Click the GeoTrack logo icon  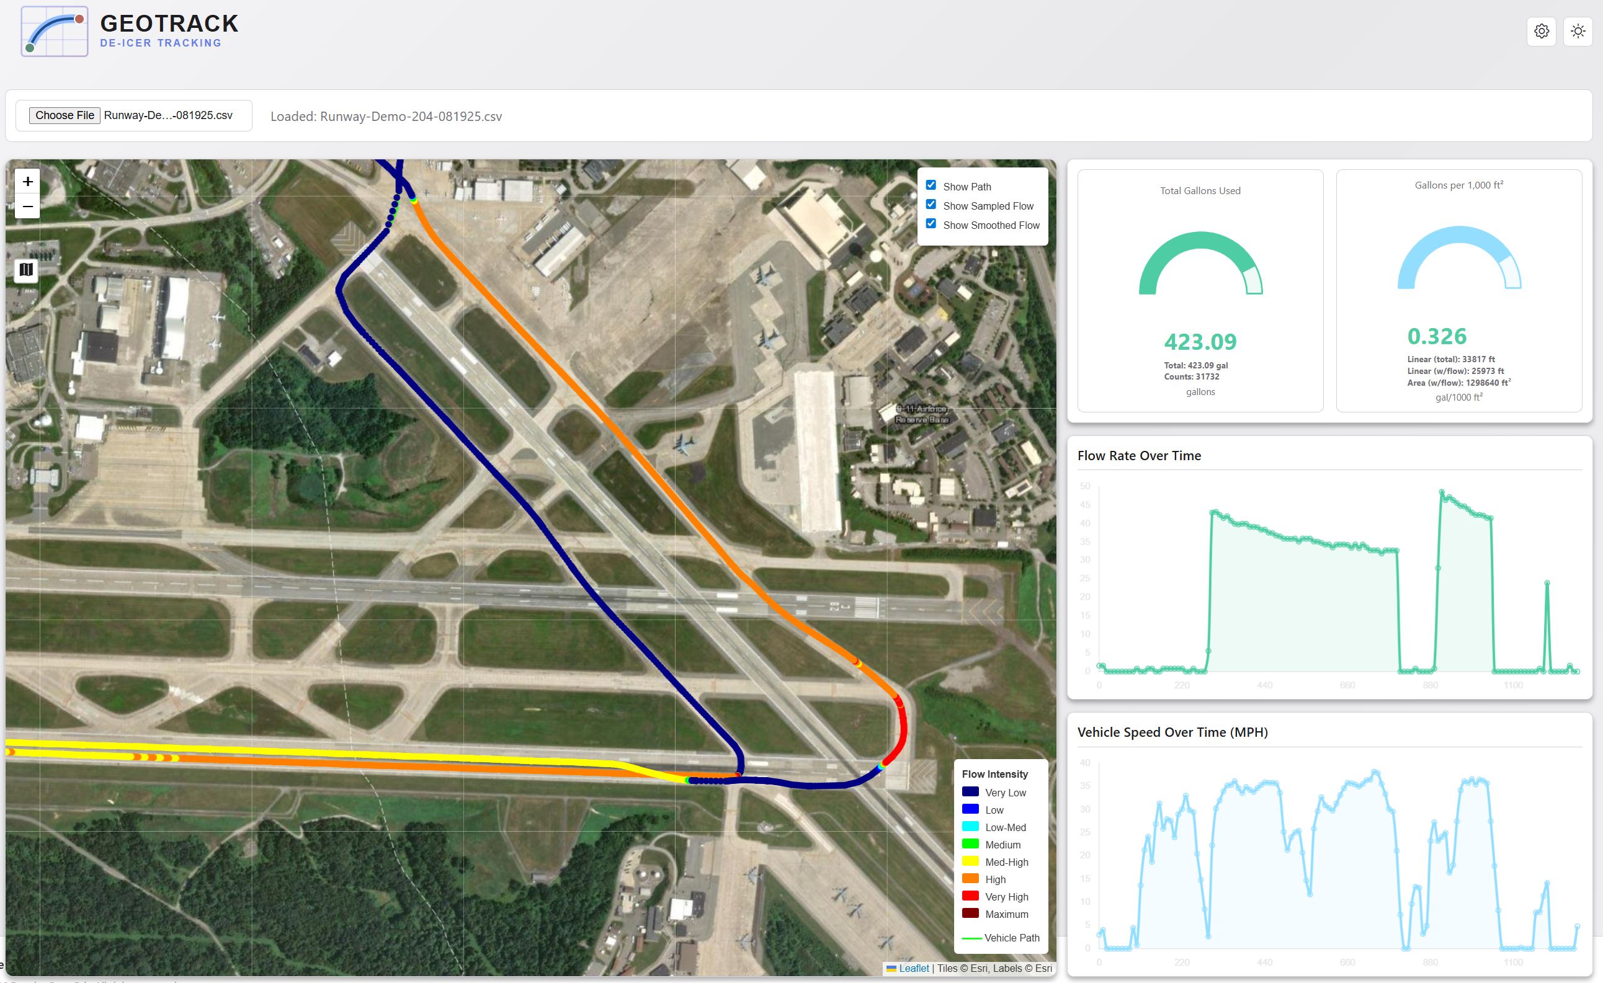(x=55, y=31)
